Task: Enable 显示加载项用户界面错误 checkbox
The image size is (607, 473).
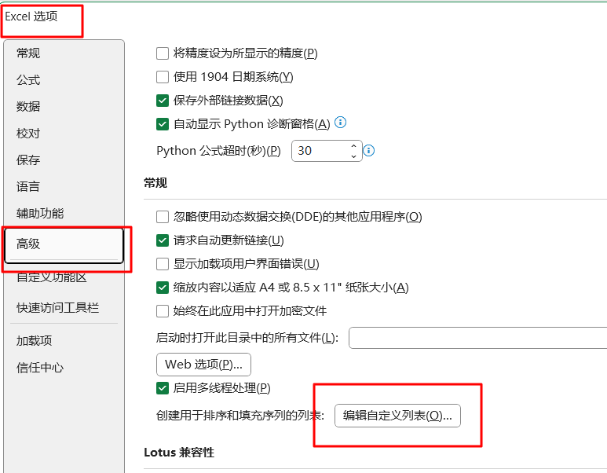Action: (x=163, y=264)
